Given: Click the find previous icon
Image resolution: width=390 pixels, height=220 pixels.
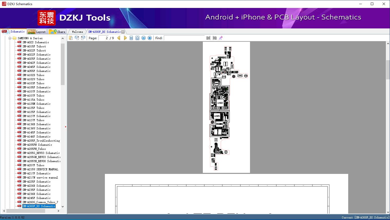Looking at the screenshot, I should pos(208,38).
